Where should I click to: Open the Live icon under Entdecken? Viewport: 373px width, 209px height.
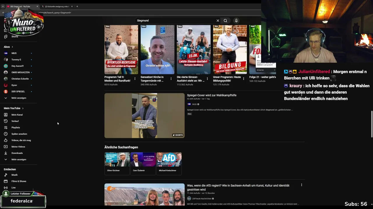pyautogui.click(x=6, y=188)
